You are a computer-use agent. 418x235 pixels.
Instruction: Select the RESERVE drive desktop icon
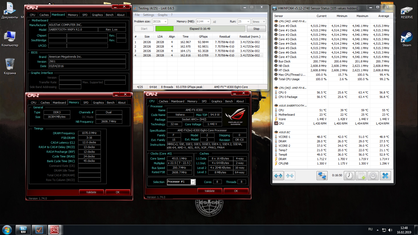407,12
